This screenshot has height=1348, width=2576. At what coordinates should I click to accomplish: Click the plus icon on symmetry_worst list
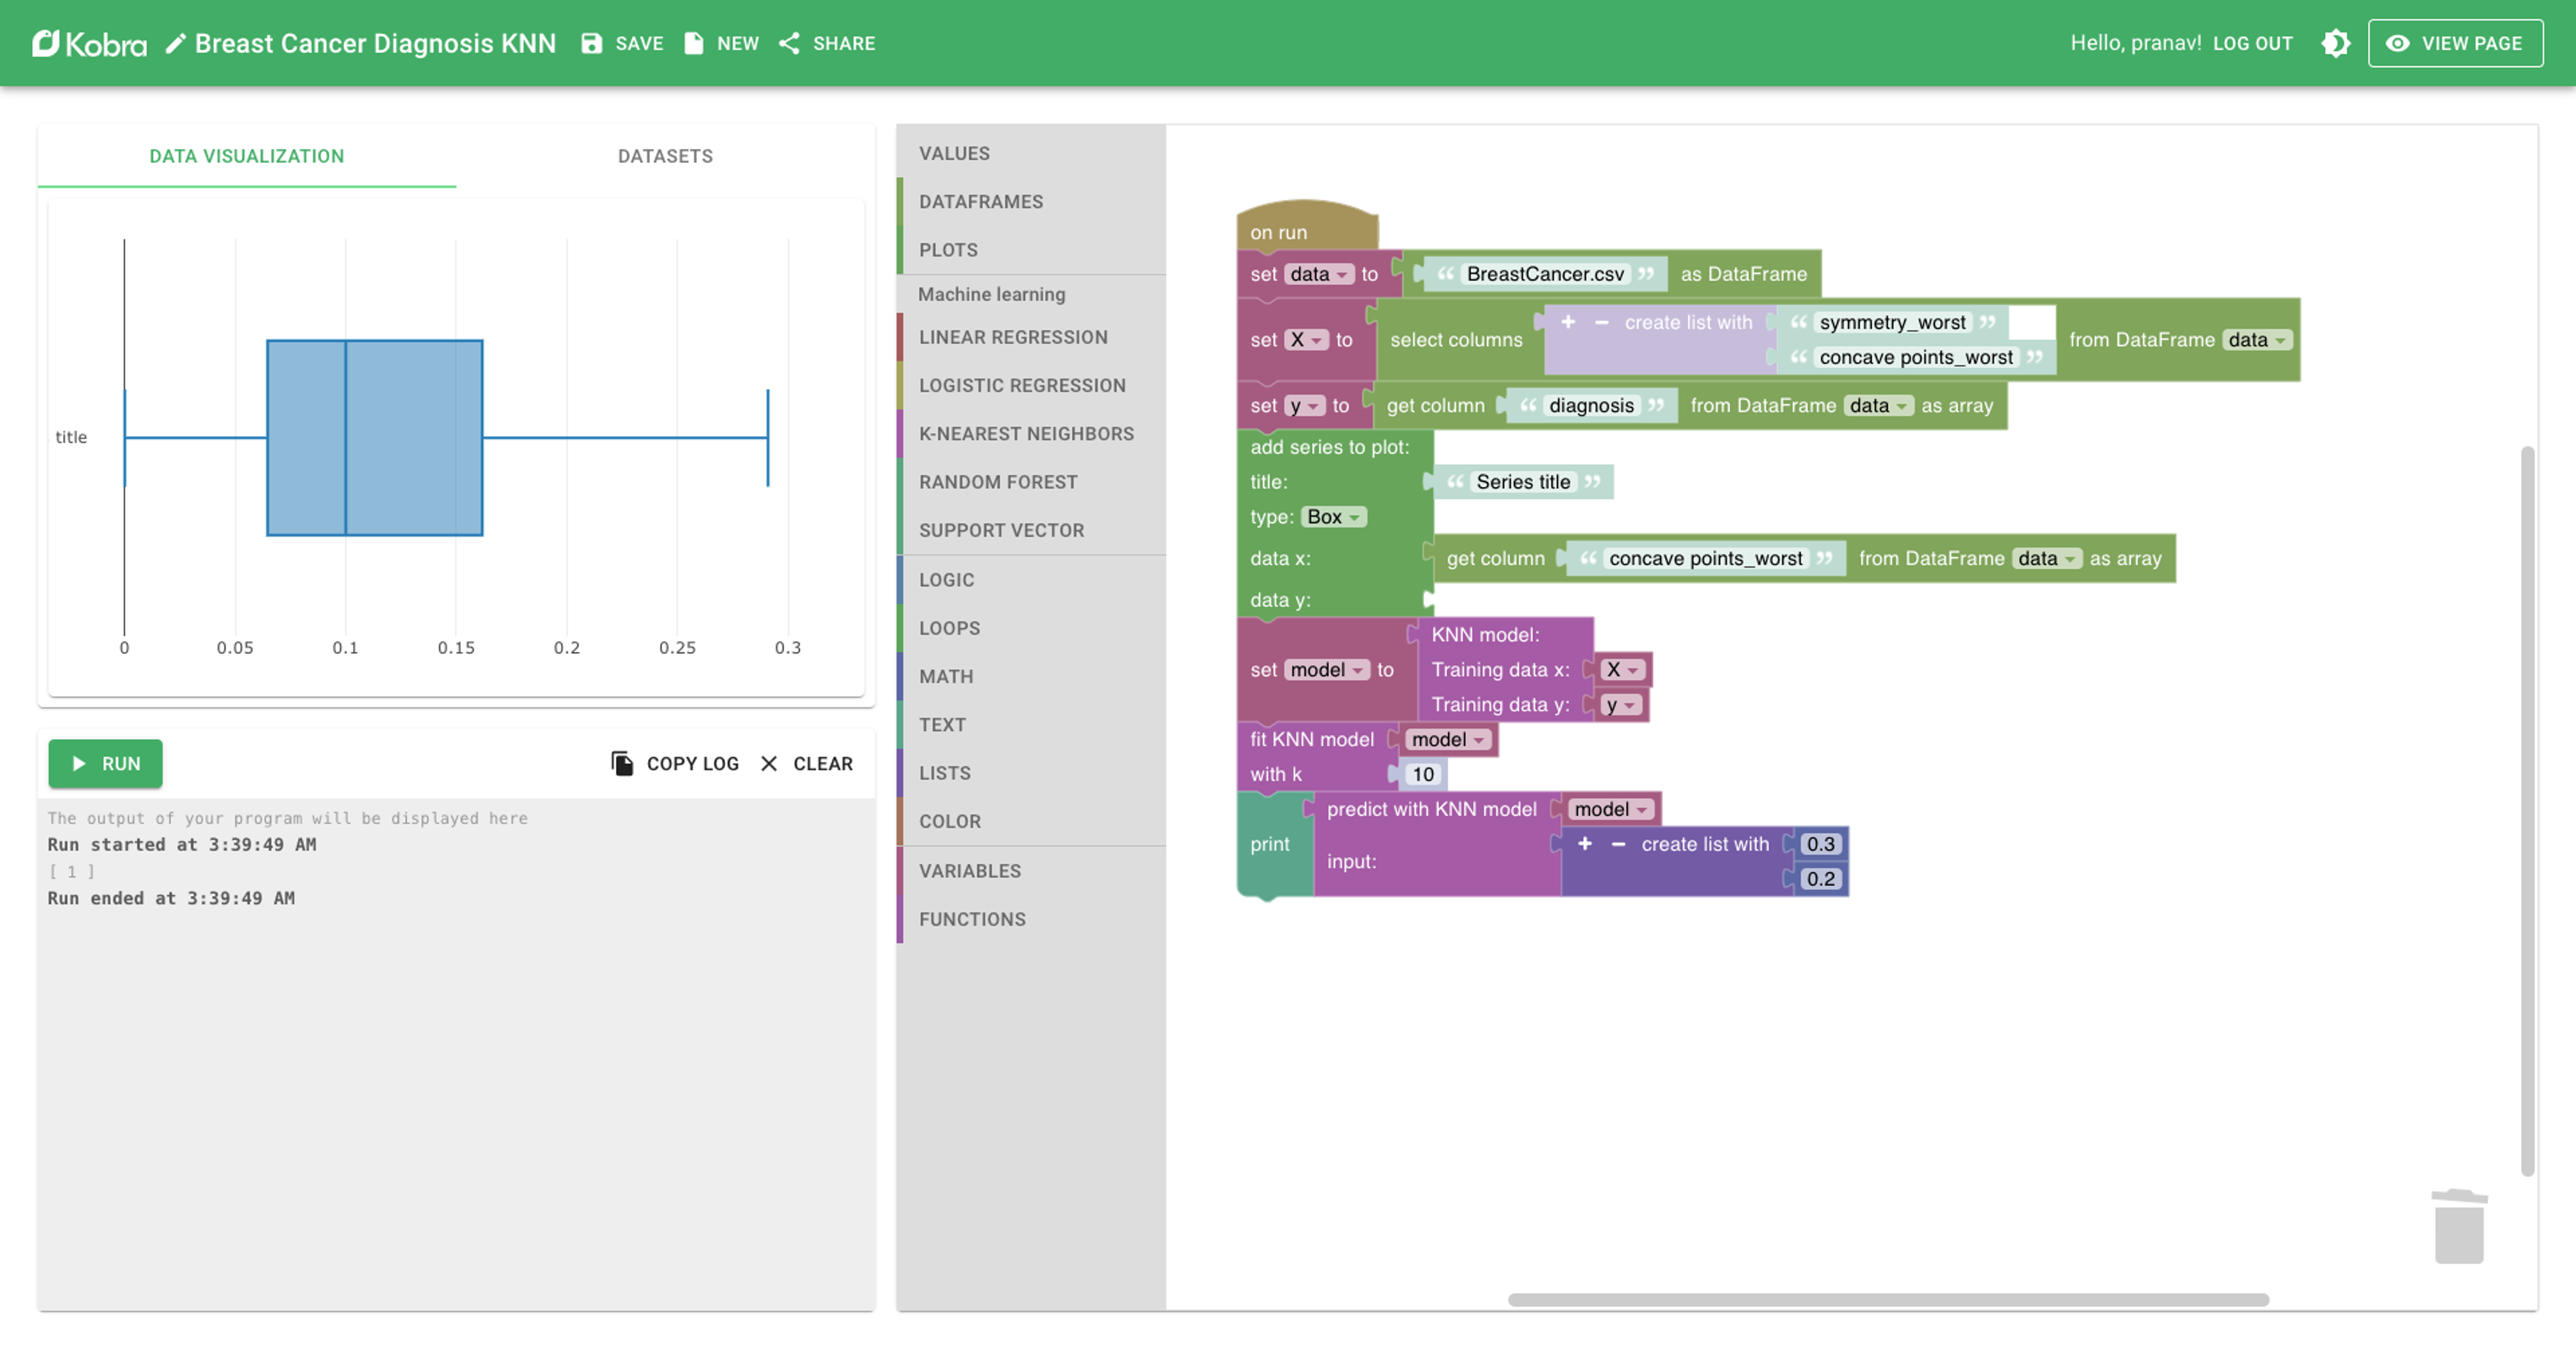point(1568,322)
